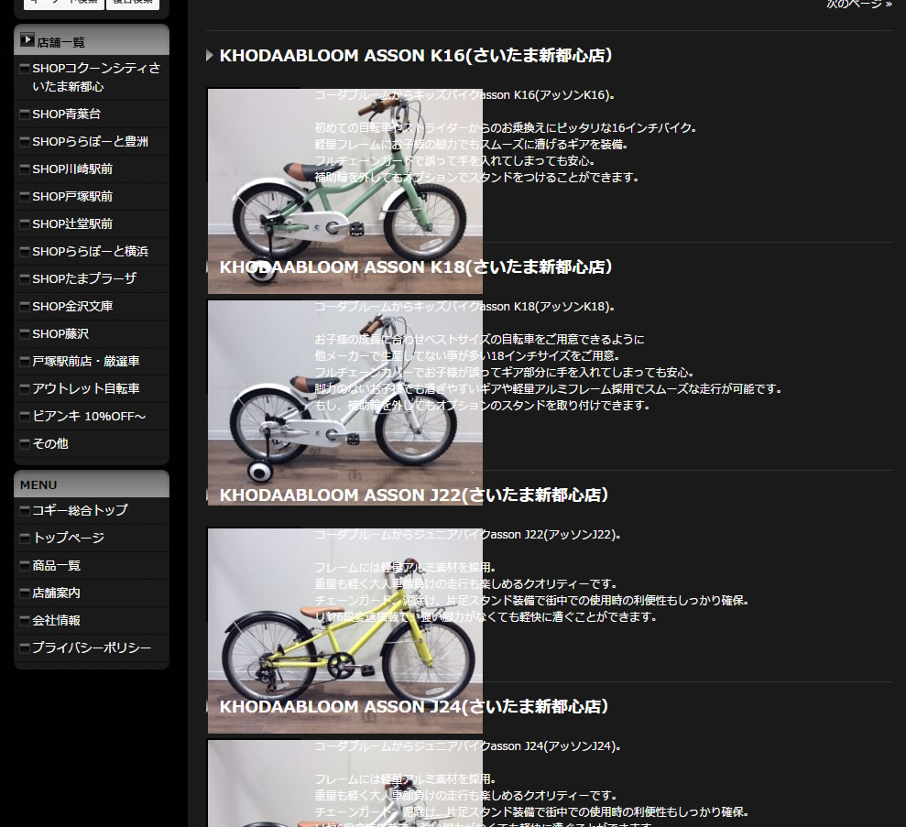Click the yellow ASSON J22 bike photo
Viewport: 906px width, 827px height.
click(x=345, y=631)
